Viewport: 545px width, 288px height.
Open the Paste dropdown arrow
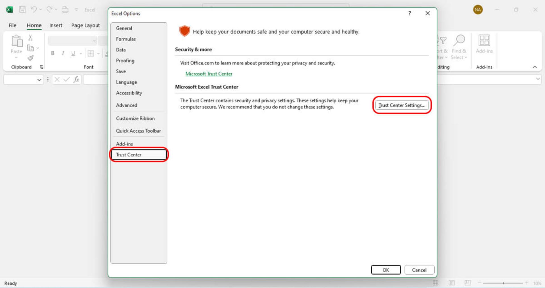(16, 58)
